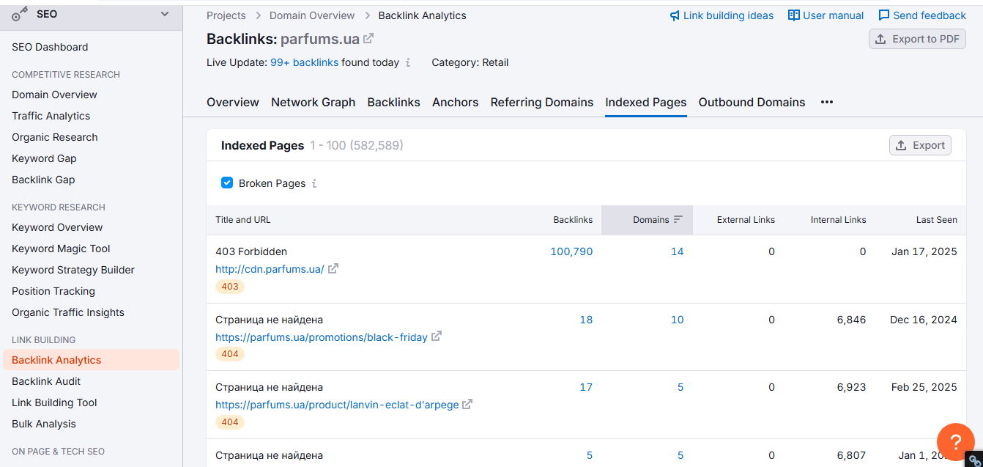
Task: Click the Domains sort icon
Action: pyautogui.click(x=678, y=220)
